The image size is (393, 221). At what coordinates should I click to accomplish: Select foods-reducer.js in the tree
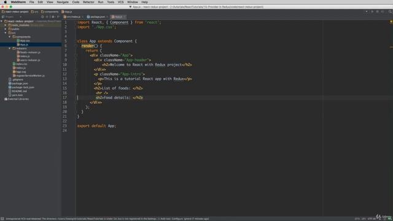pos(28,52)
